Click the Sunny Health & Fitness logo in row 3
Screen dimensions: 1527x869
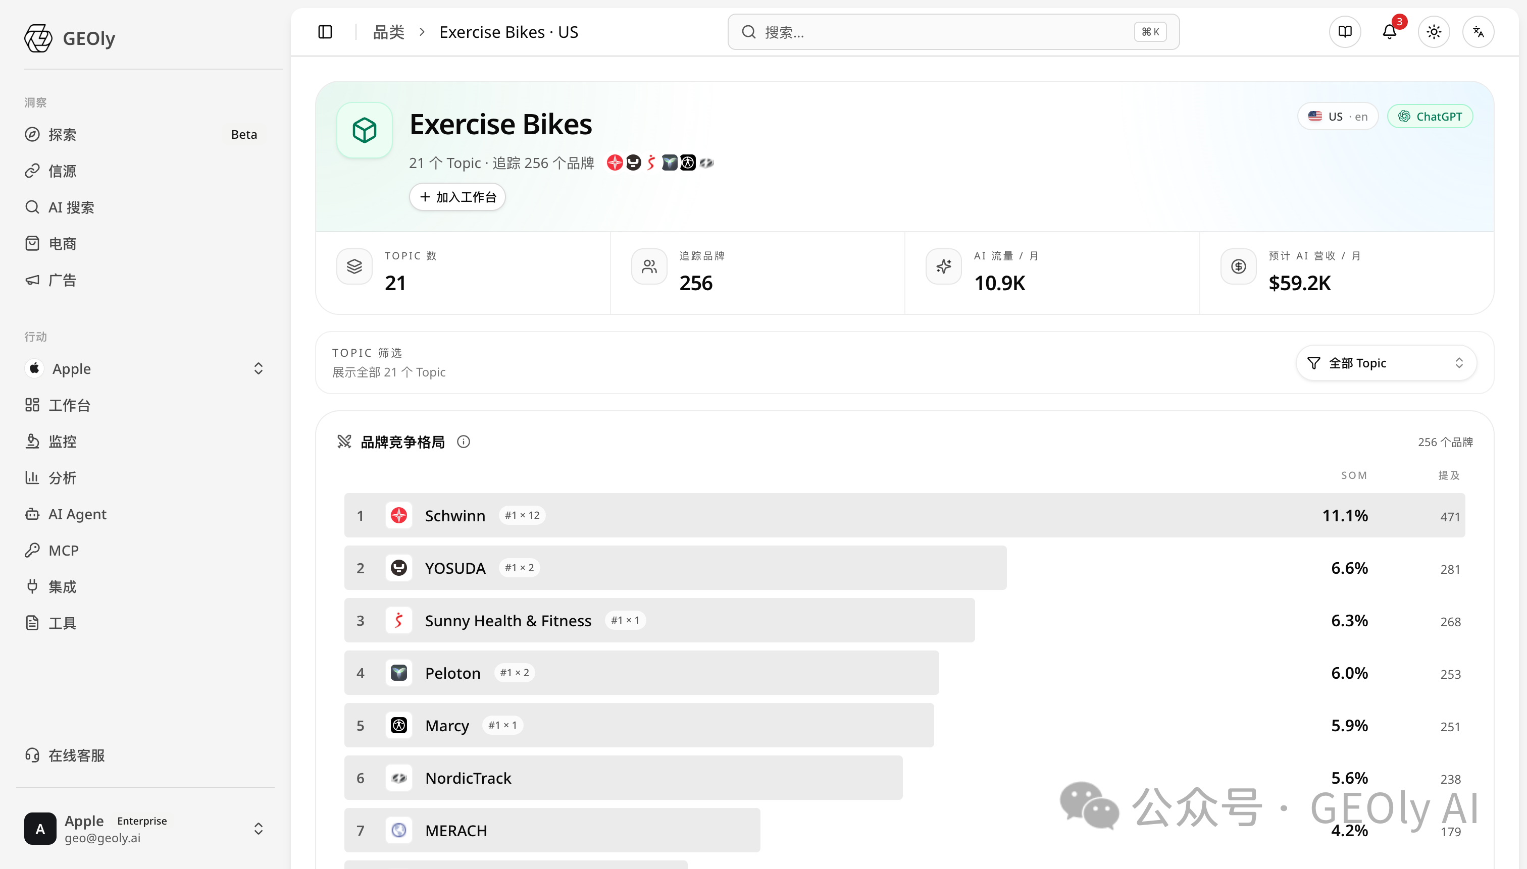(399, 620)
